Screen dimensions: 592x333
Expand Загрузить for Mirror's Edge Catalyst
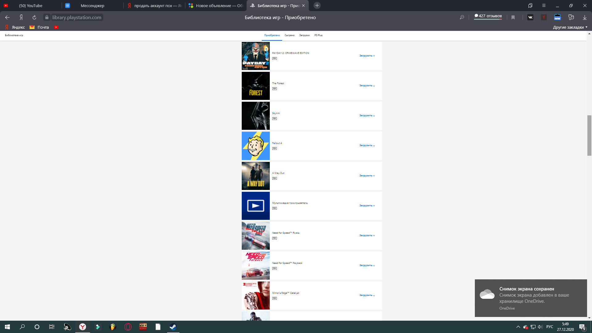pos(367,295)
